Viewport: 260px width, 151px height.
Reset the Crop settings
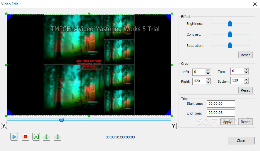coord(246,90)
